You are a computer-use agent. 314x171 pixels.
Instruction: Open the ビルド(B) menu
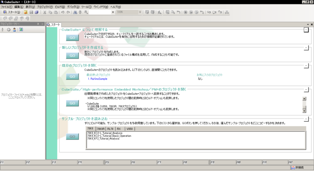[x=60, y=7]
